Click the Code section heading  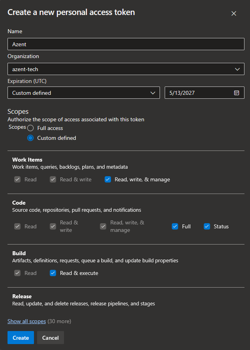pyautogui.click(x=19, y=203)
